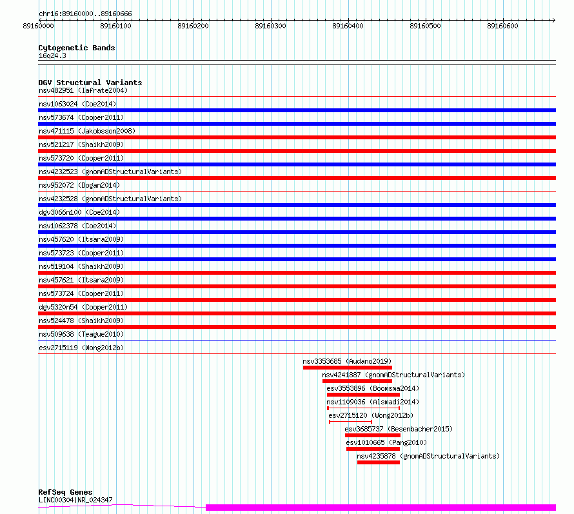Select the red nsv471115 (Jakobsson2008) bar
The width and height of the screenshot is (574, 514).
coord(297,137)
